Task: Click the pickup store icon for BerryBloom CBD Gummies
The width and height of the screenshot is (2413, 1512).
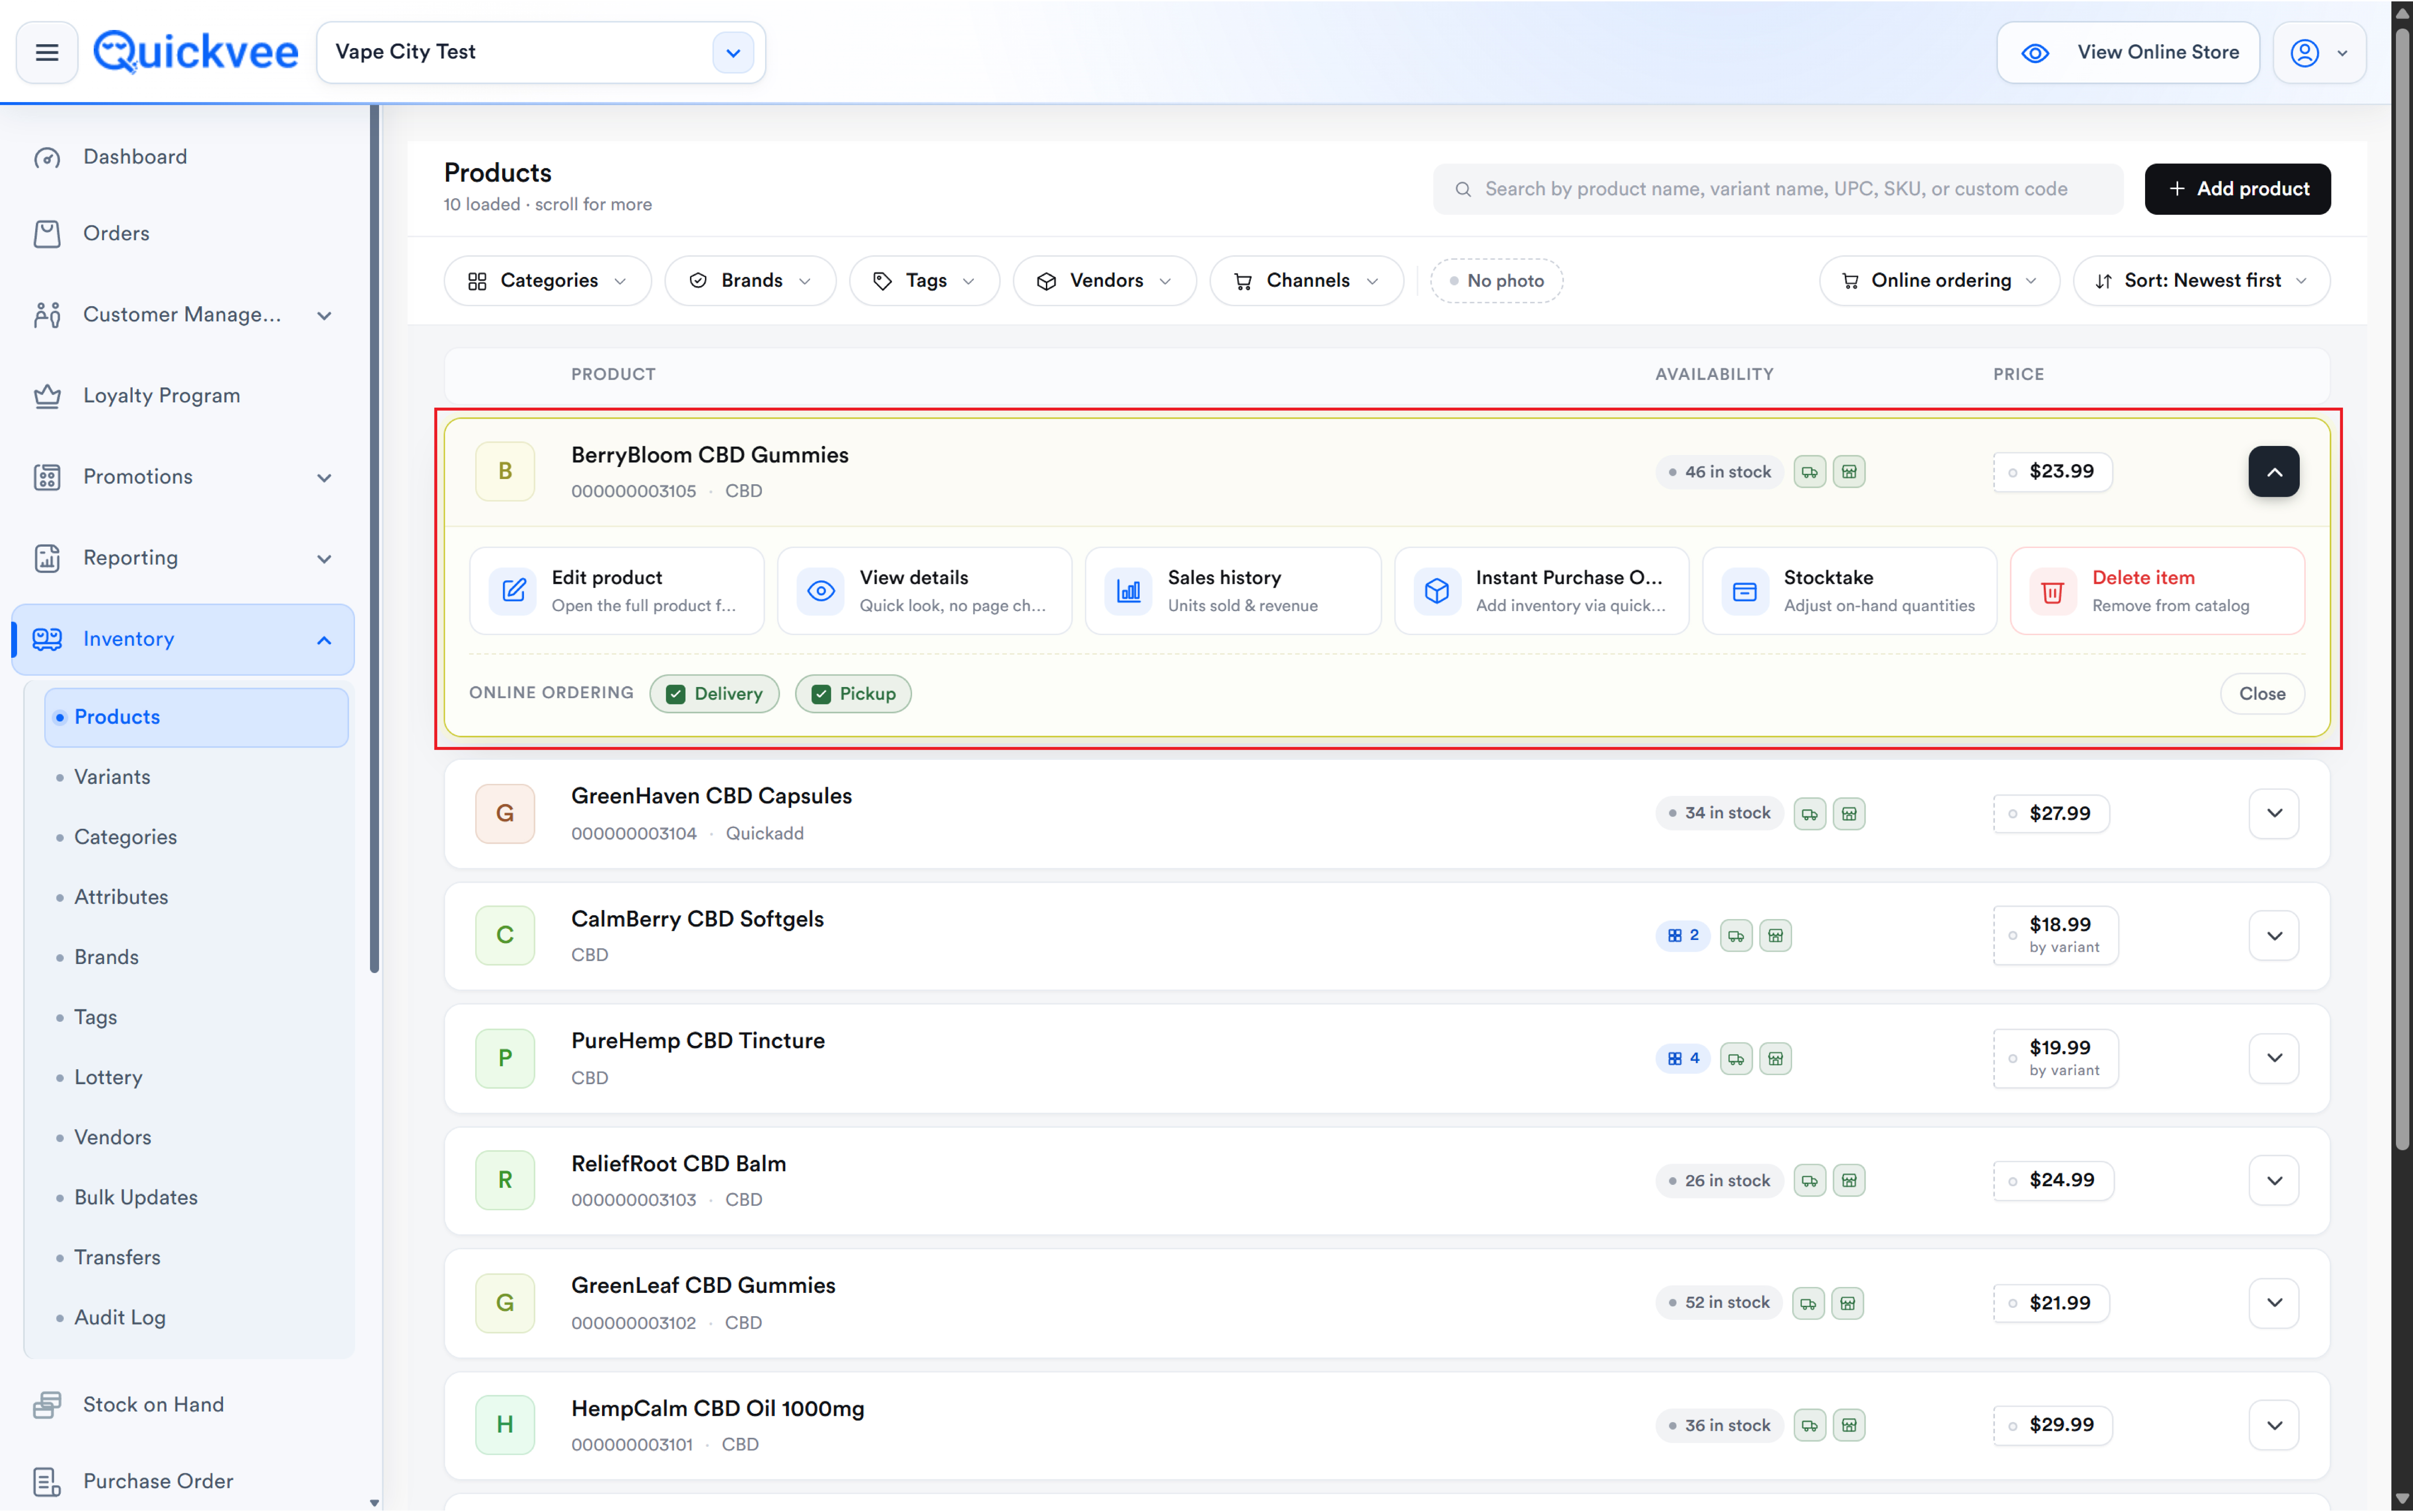Action: pos(1849,472)
